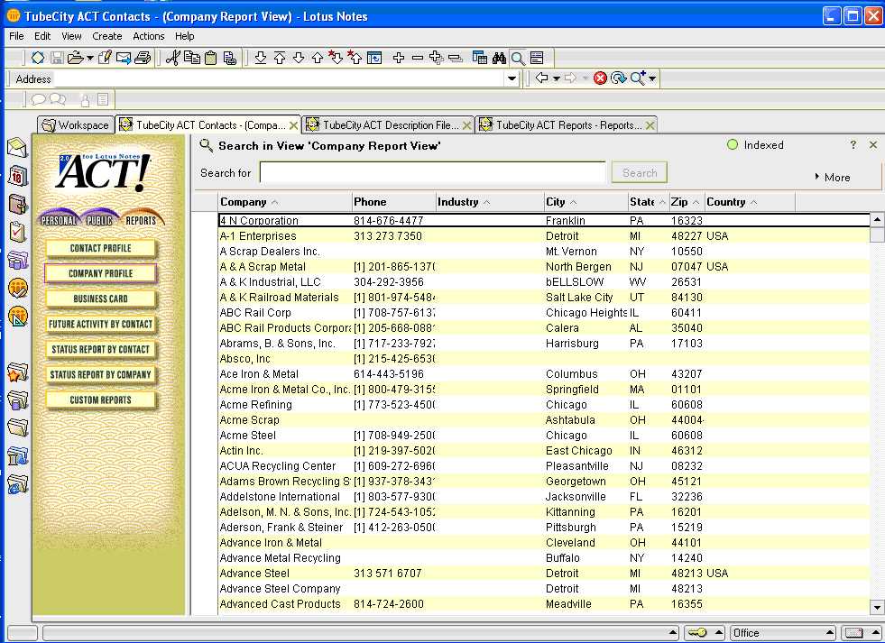Open the Favorite Bookmarks star folder icon
This screenshot has height=643, width=885.
click(17, 372)
